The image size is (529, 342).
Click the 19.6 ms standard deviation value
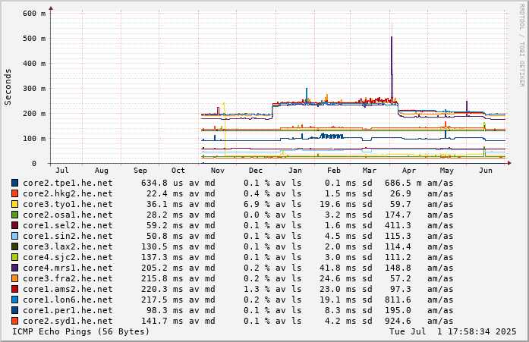[338, 204]
